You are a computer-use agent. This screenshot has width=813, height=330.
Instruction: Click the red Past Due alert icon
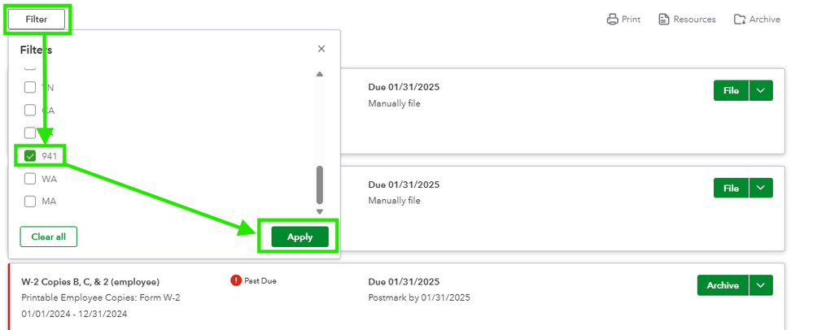[236, 280]
